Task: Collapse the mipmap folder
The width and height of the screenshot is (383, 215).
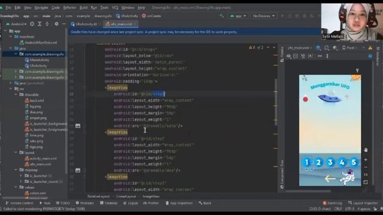Action: click(x=16, y=170)
